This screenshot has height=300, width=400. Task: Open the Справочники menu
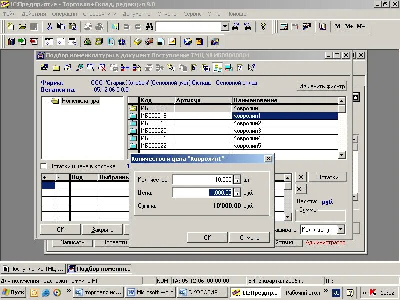(x=99, y=14)
